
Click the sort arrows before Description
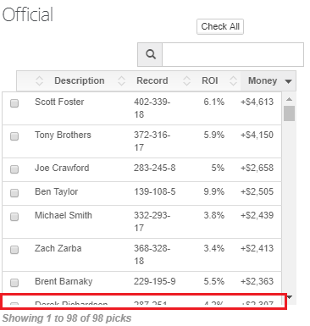pyautogui.click(x=39, y=81)
